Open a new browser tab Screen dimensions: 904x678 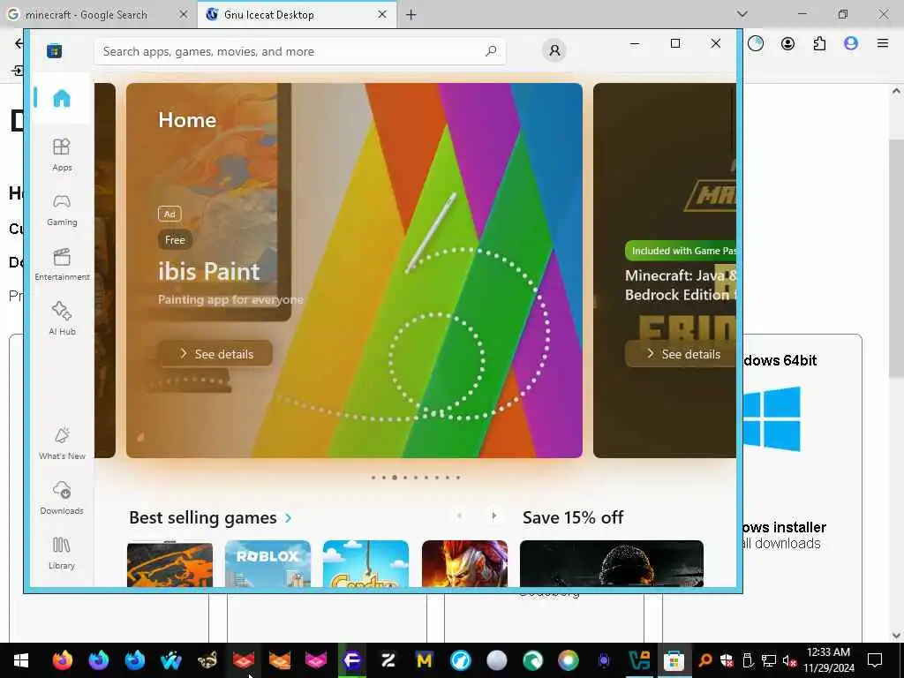pos(411,14)
